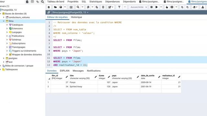This screenshot has width=207, height=116.
Task: Open the Statistiques tab
Action: pos(96,2)
